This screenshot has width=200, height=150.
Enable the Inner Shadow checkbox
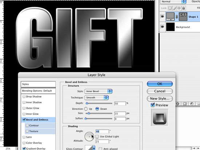(24, 102)
